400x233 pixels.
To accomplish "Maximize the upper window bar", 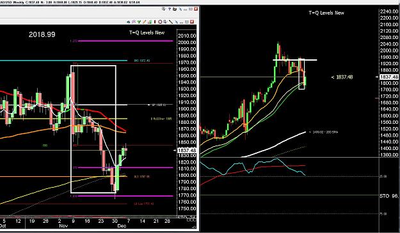I will click(191, 9).
